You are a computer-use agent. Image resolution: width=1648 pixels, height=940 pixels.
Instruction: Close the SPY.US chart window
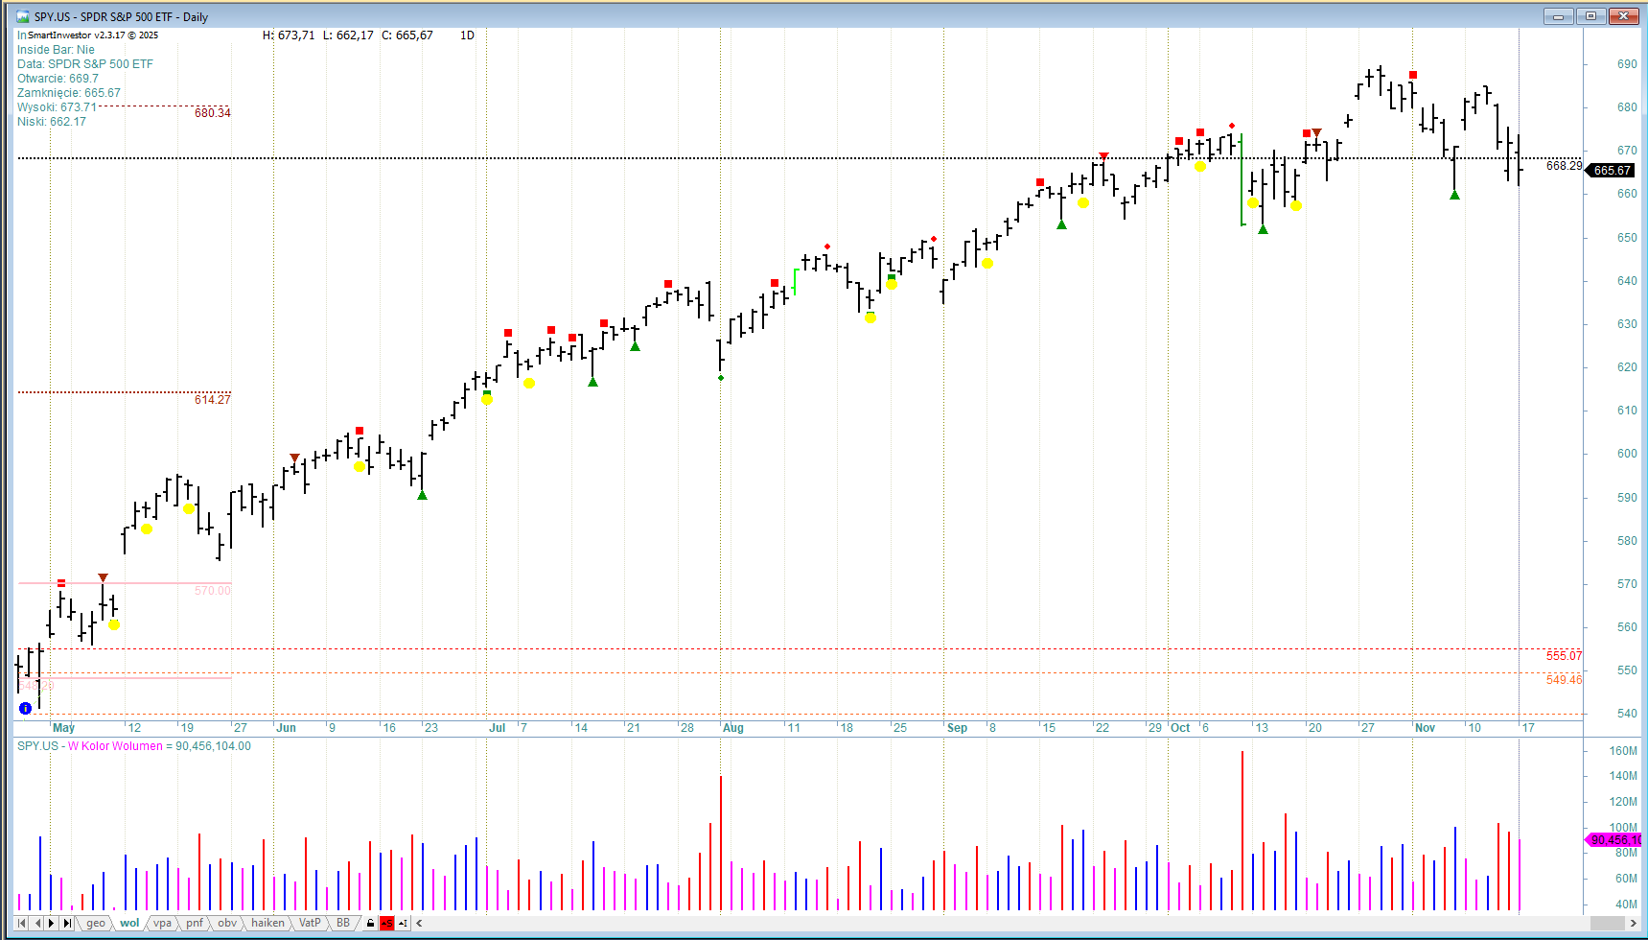1624,16
